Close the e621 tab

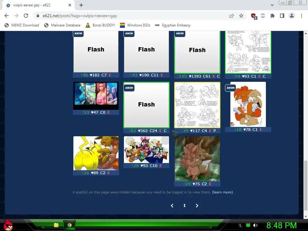(70, 5)
